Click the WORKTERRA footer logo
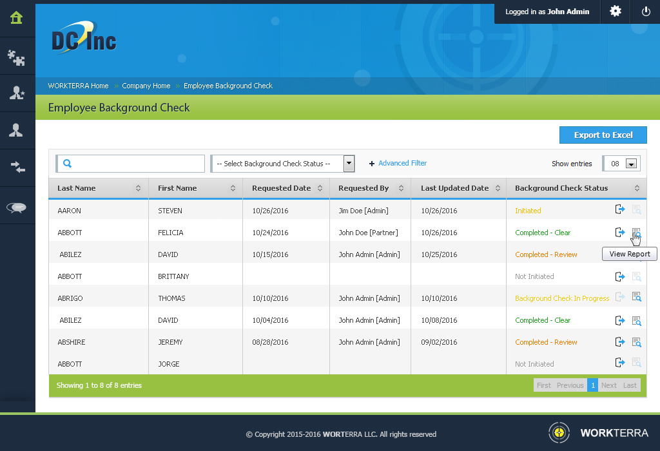Screen dimensions: 660x451 598,432
